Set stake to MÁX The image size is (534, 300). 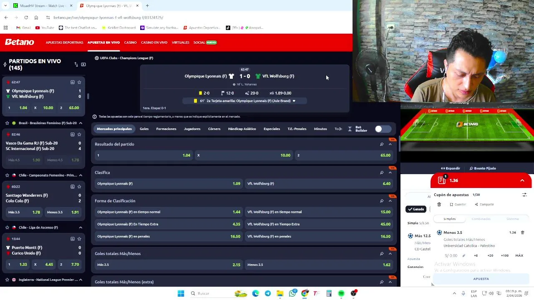519,255
